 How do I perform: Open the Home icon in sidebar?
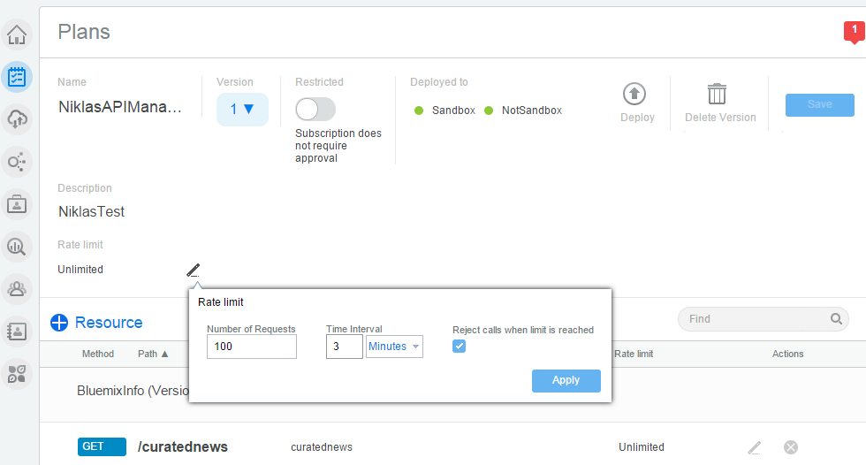click(x=17, y=34)
